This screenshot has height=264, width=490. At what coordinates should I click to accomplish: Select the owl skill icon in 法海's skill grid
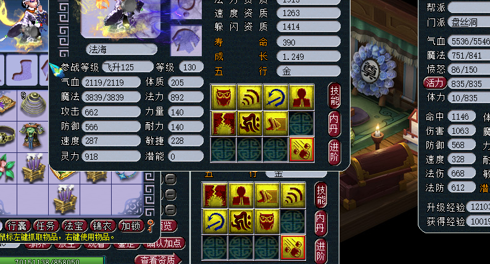coord(223,97)
